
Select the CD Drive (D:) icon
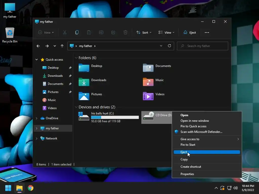148,116
